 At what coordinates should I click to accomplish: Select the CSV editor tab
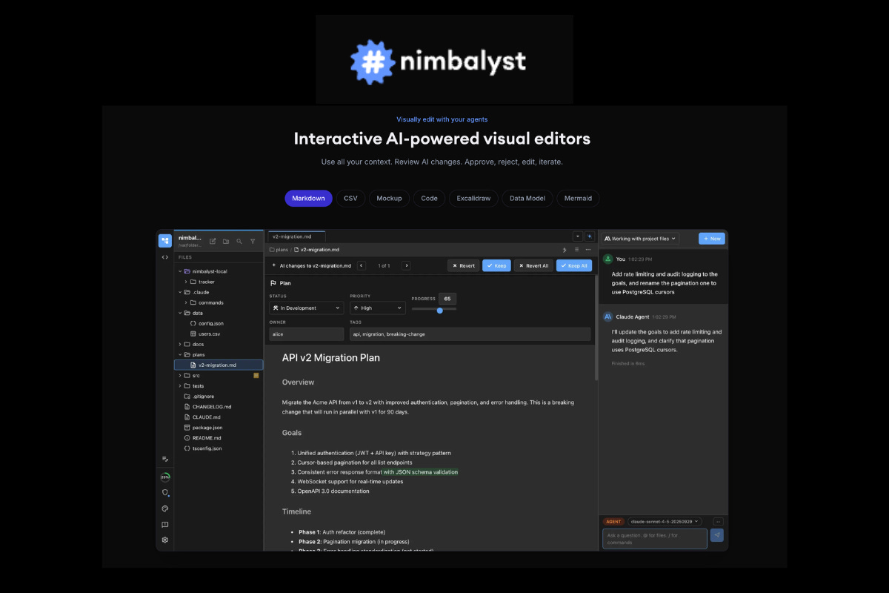point(350,199)
